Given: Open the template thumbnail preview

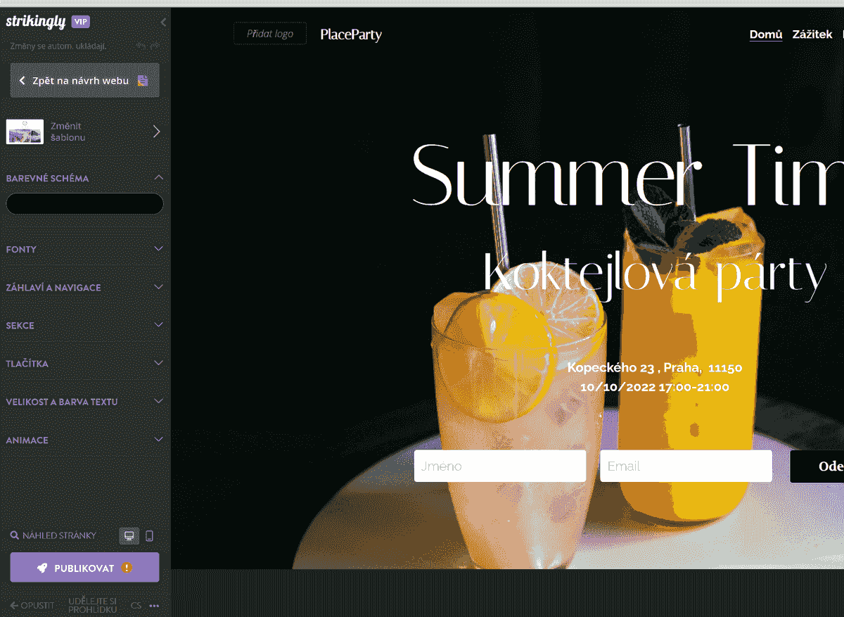Looking at the screenshot, I should pos(25,132).
